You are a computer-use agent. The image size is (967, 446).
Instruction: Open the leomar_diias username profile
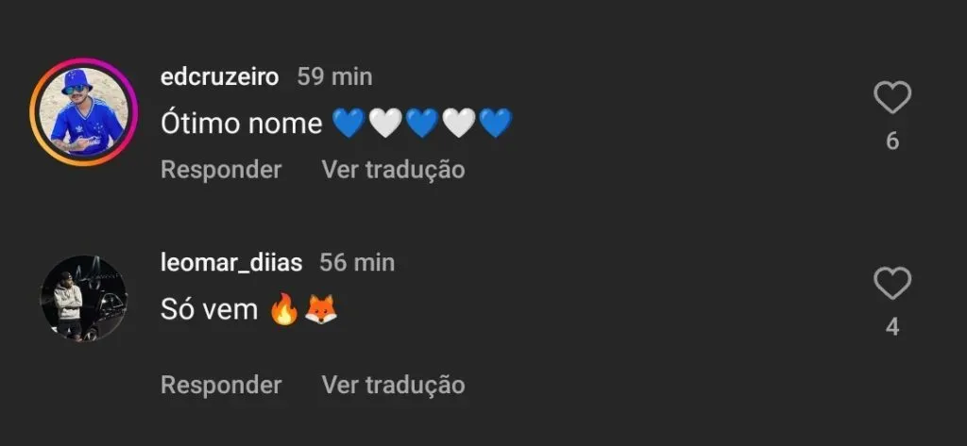coord(231,263)
